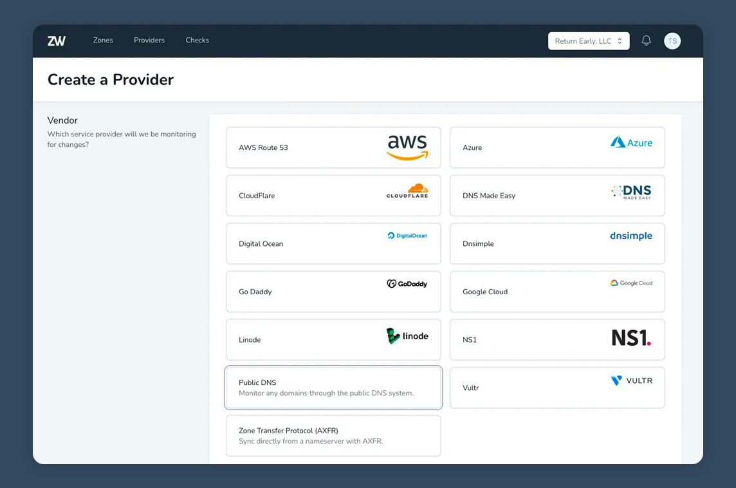This screenshot has width=736, height=488.
Task: Click the Azure logo
Action: tap(631, 142)
